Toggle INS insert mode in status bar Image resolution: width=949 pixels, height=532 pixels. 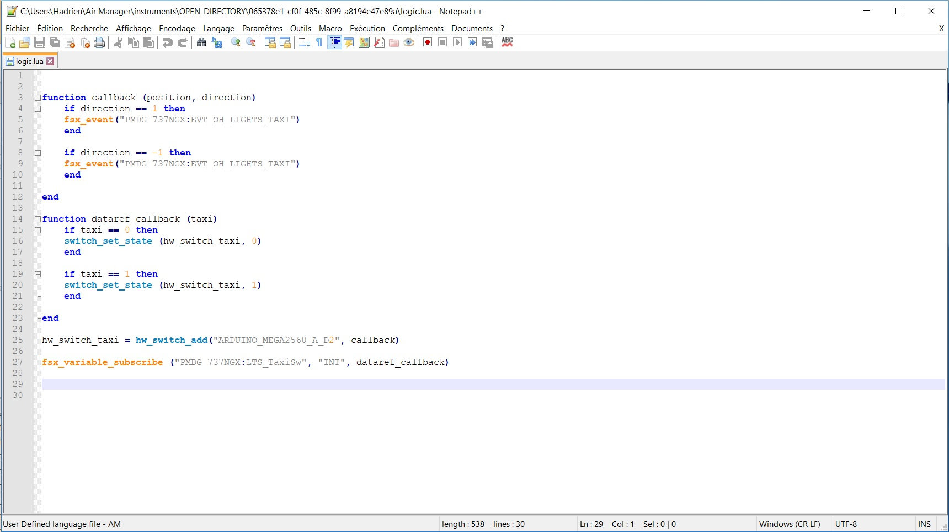coord(924,524)
